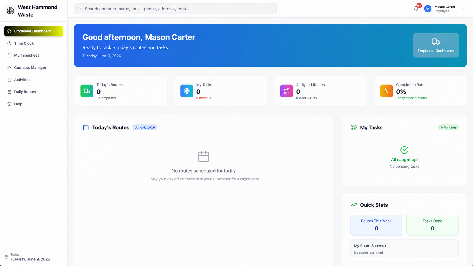Viewport: 473px width, 266px height.
Task: Click the search magnifier icon
Action: (x=79, y=9)
